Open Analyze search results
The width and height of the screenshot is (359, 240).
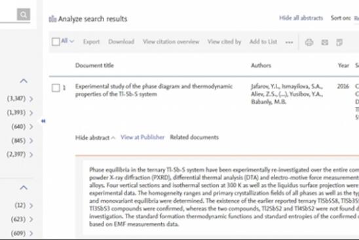tap(92, 19)
